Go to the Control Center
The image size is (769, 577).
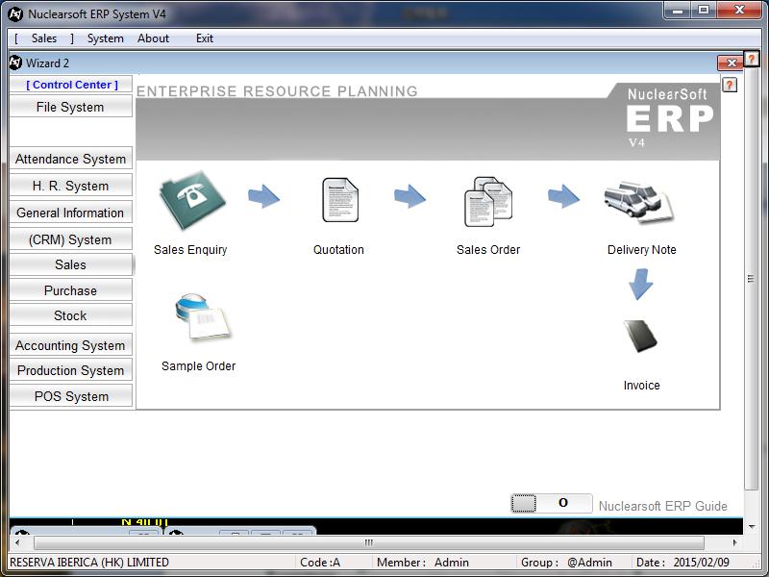71,85
